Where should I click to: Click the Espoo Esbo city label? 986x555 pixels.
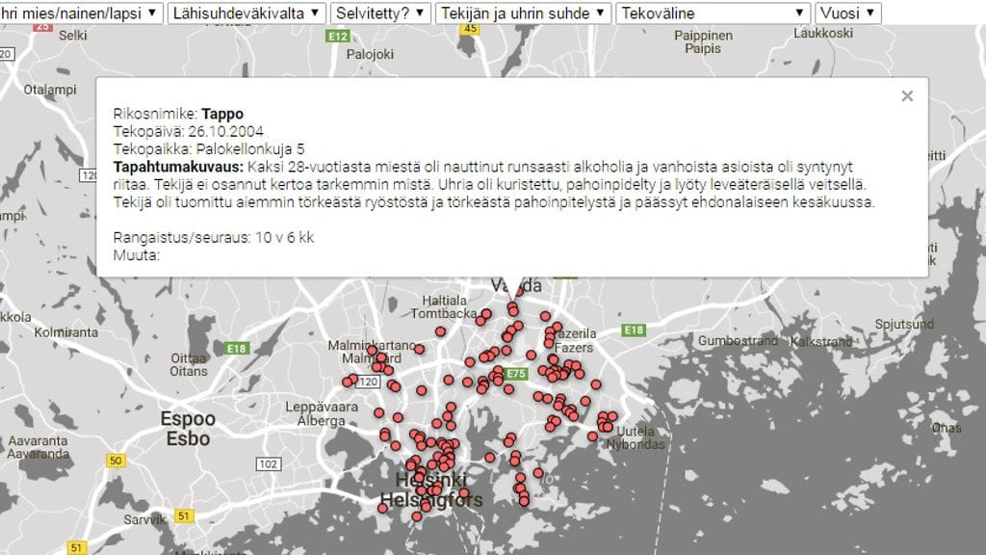tap(188, 429)
